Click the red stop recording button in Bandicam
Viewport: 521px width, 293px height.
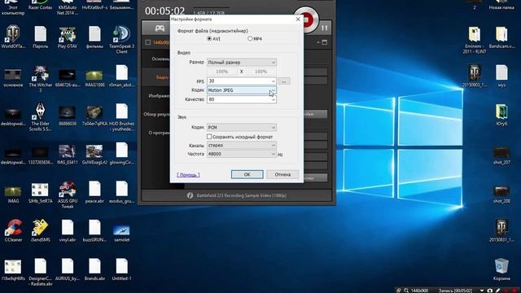pyautogui.click(x=309, y=20)
